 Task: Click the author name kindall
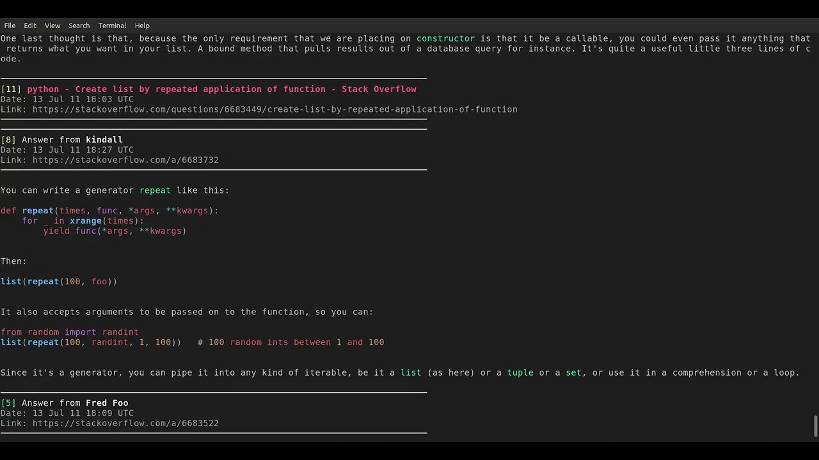point(104,139)
